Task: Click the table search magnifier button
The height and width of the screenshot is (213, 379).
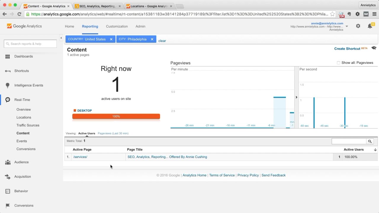Action: coord(370,141)
